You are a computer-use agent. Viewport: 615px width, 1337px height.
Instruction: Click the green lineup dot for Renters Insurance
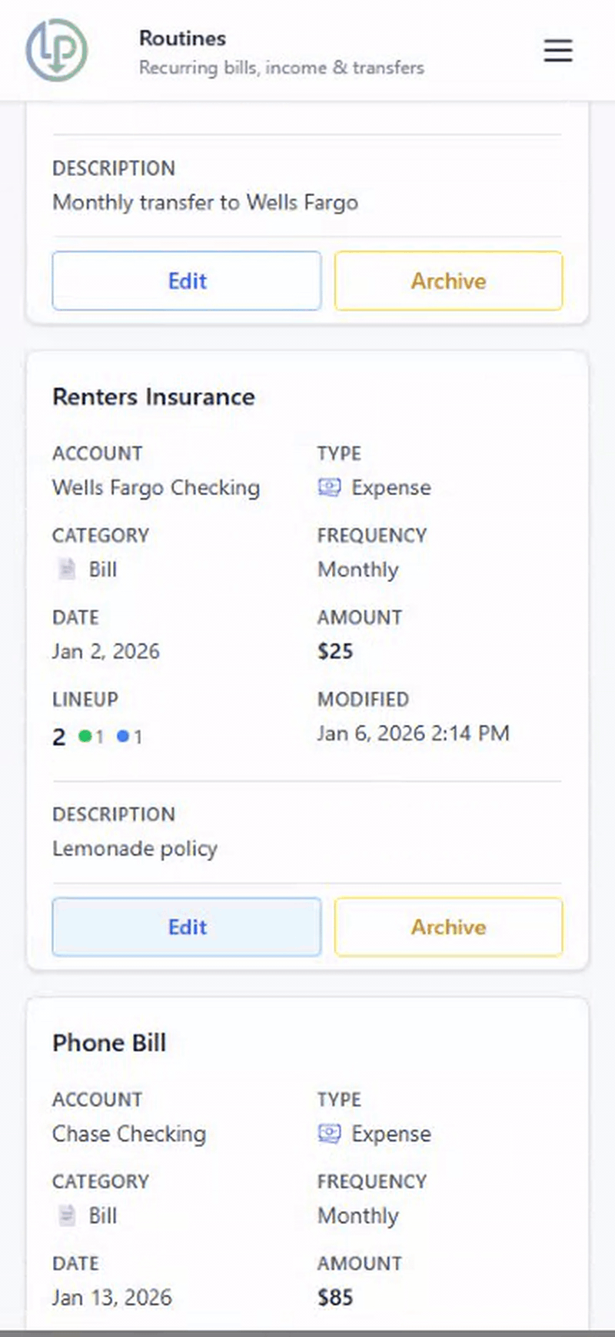point(85,736)
